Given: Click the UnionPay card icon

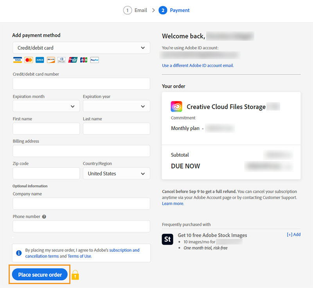Looking at the screenshot, I should 73,60.
